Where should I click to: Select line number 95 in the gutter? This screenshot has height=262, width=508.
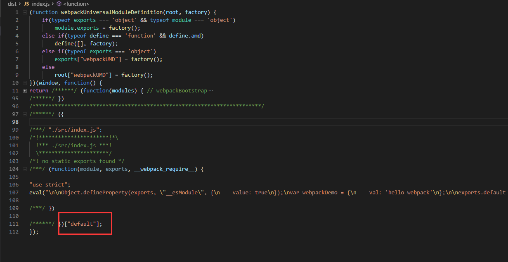pos(15,98)
